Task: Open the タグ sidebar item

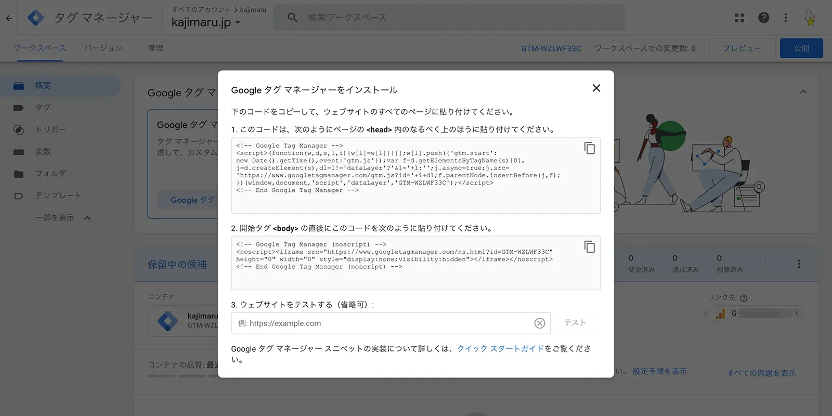Action: point(43,108)
